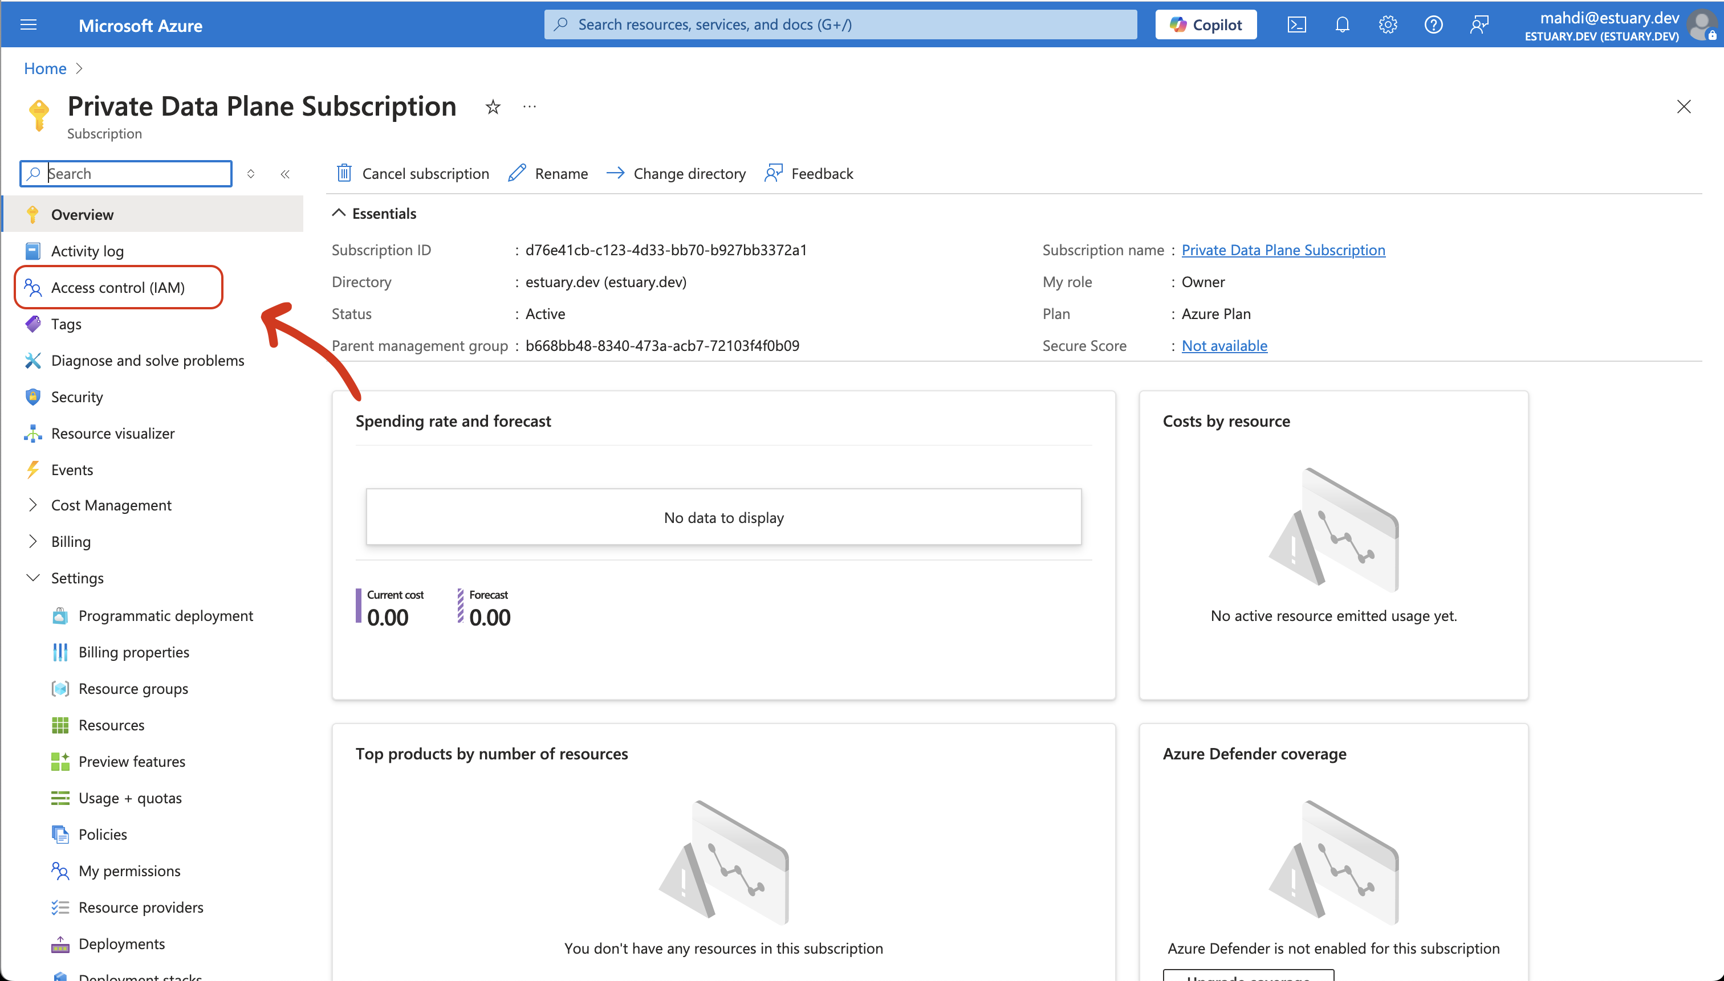Collapse the Essentials section

tap(339, 213)
